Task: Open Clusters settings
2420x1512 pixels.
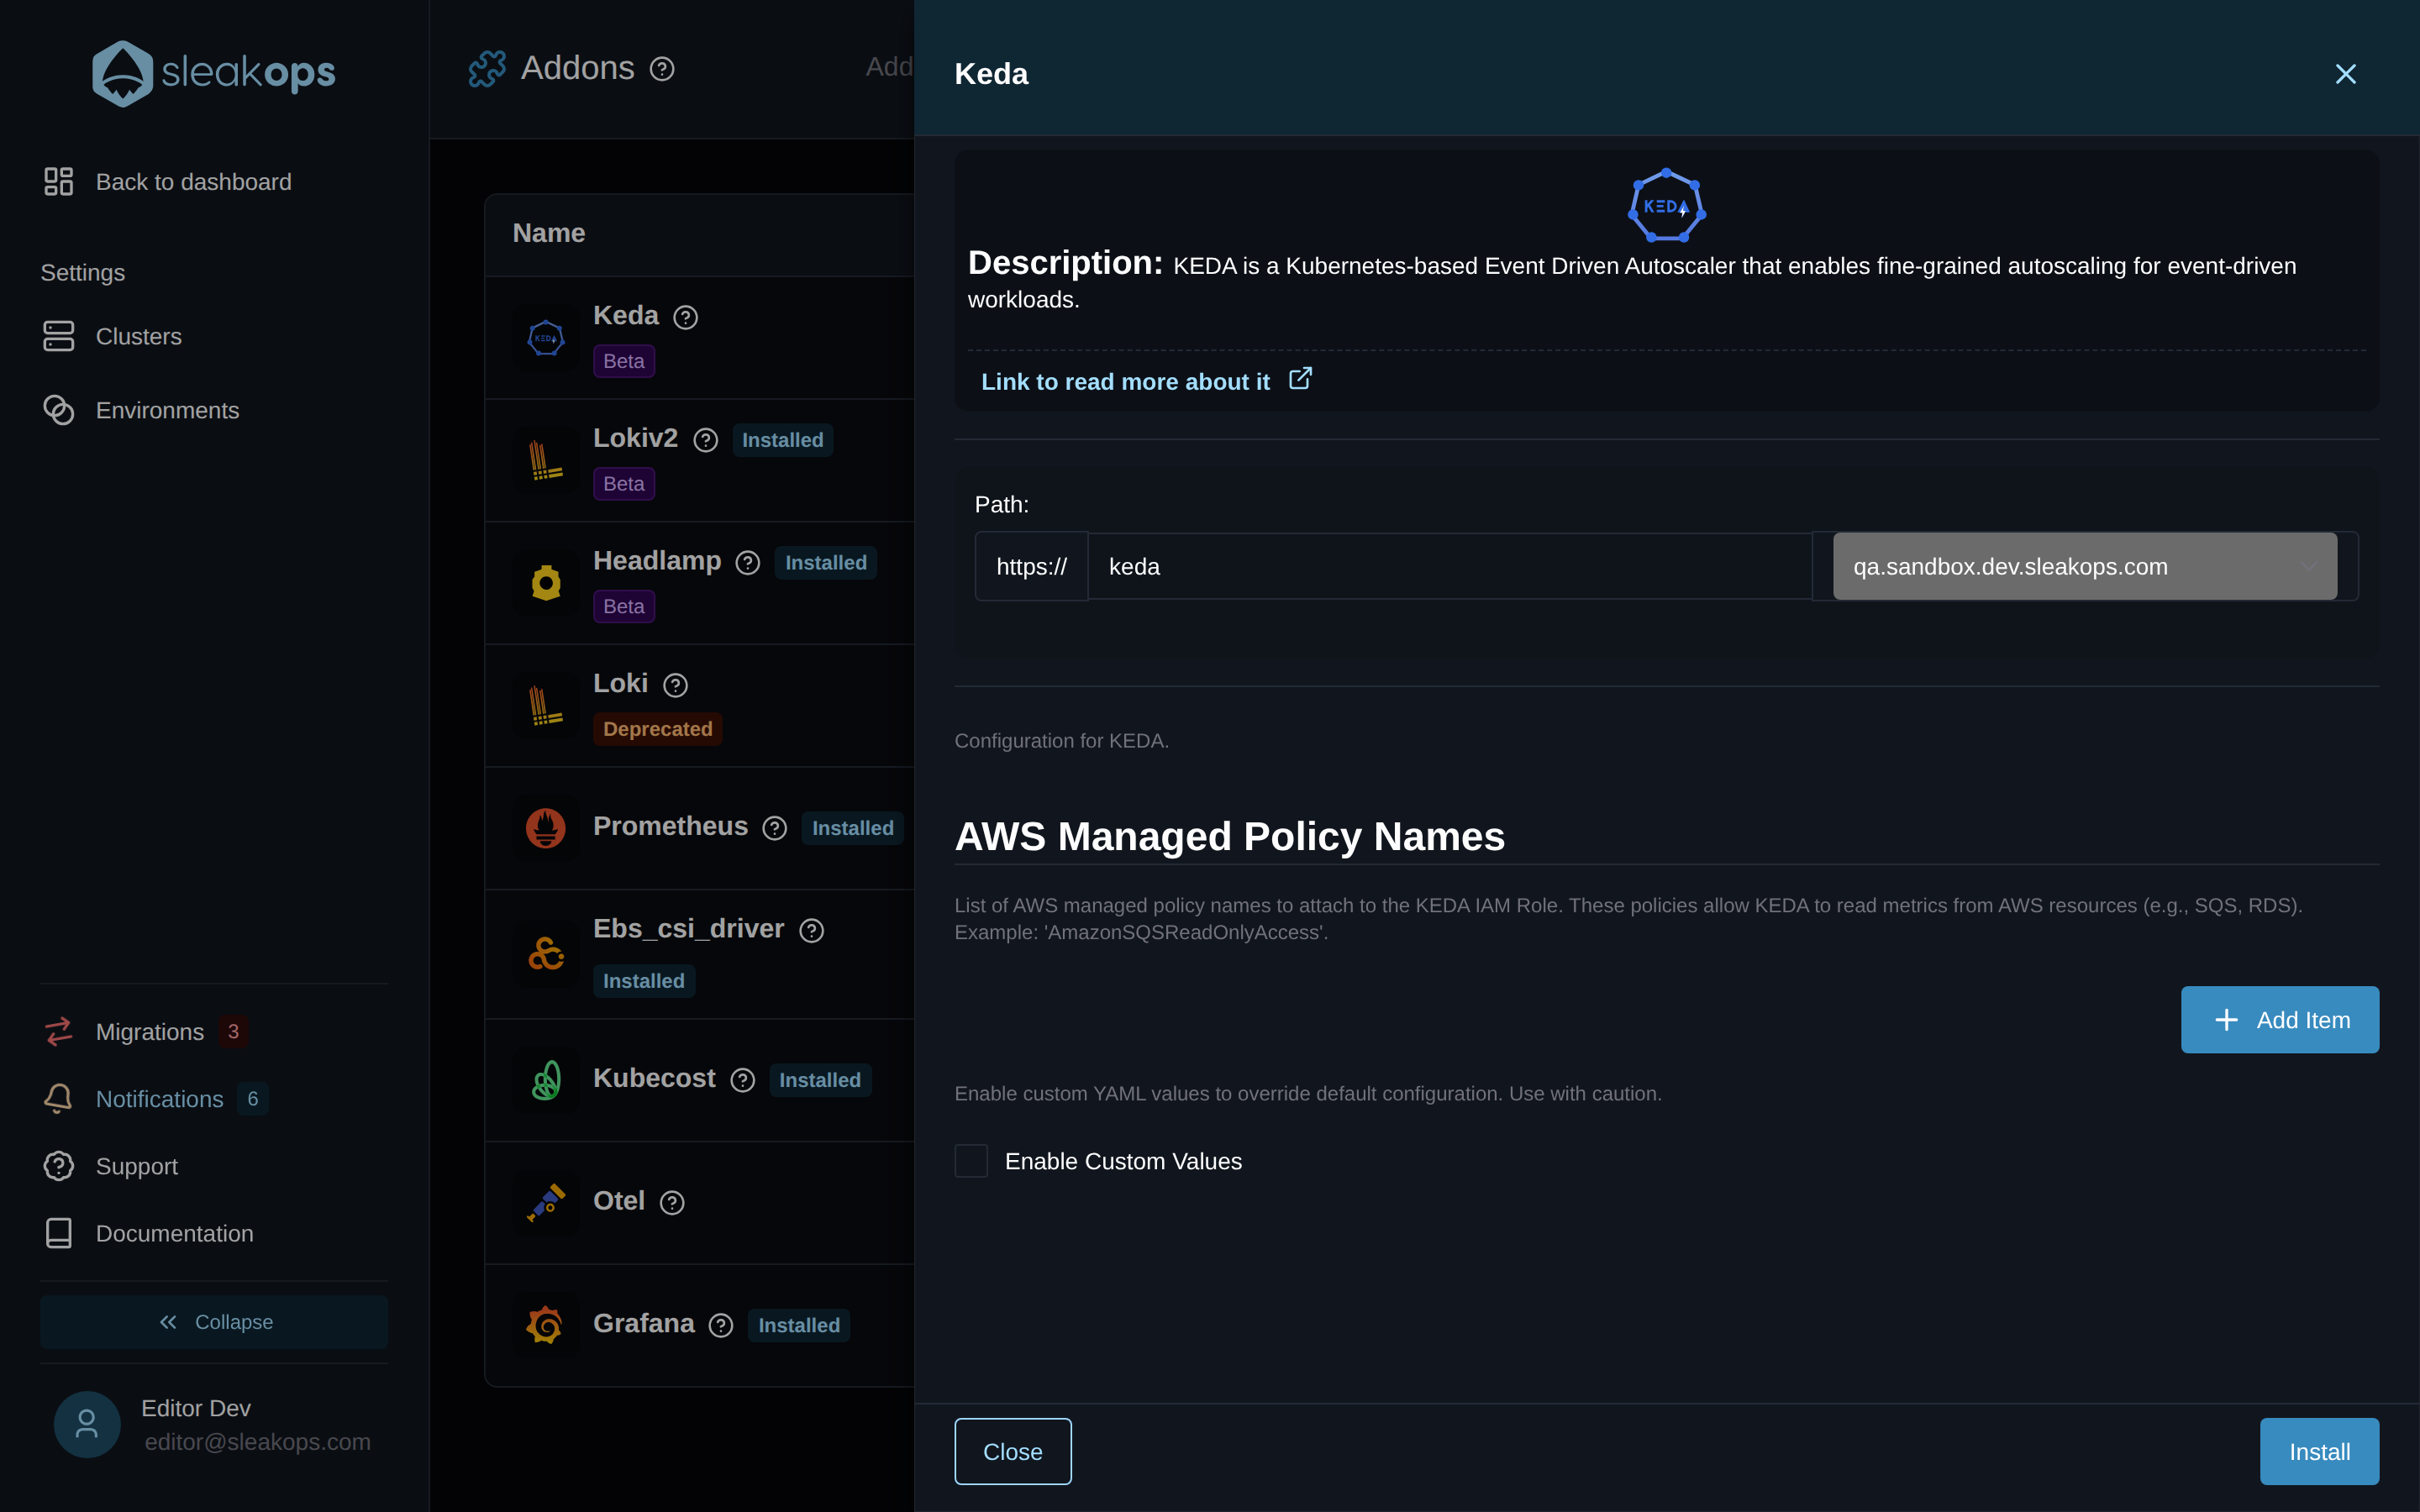Action: point(112,336)
